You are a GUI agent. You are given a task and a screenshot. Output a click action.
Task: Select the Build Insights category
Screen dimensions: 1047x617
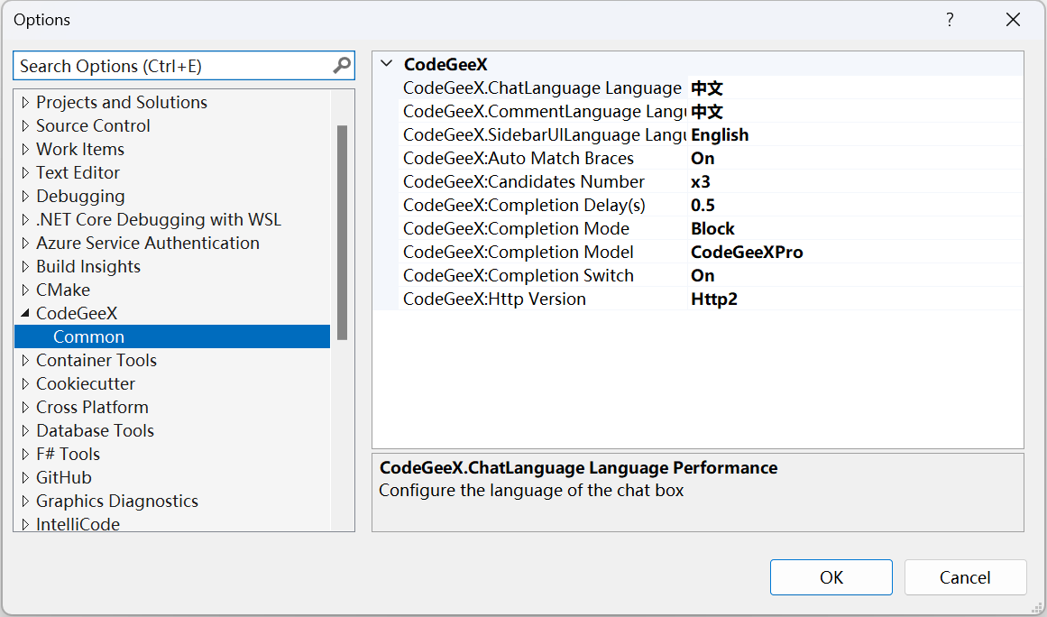coord(88,266)
